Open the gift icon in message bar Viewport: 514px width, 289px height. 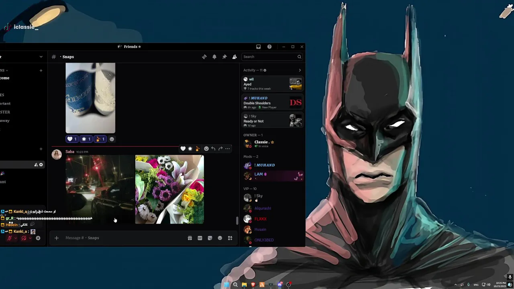coord(190,238)
